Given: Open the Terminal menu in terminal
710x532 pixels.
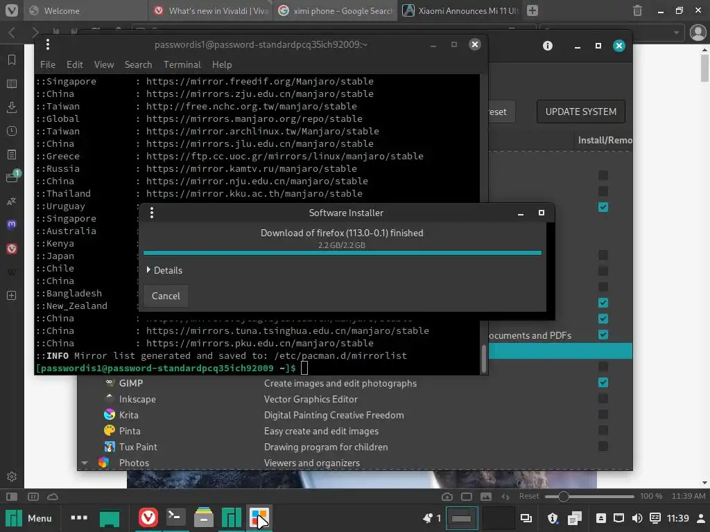Looking at the screenshot, I should (x=182, y=64).
